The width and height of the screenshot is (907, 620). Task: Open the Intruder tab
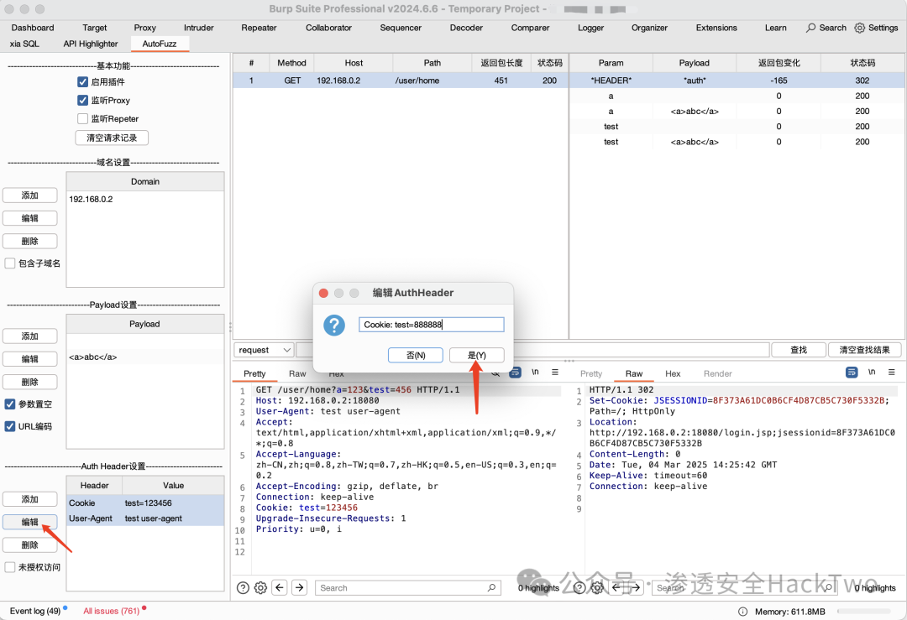point(198,28)
